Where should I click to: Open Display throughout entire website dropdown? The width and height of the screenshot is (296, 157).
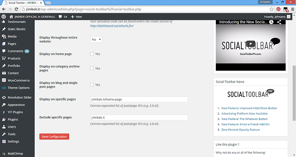pos(96,39)
